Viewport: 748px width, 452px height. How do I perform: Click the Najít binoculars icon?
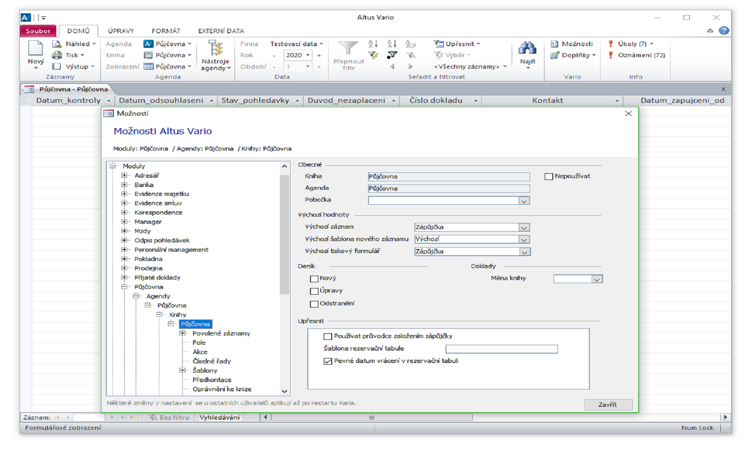click(x=527, y=48)
